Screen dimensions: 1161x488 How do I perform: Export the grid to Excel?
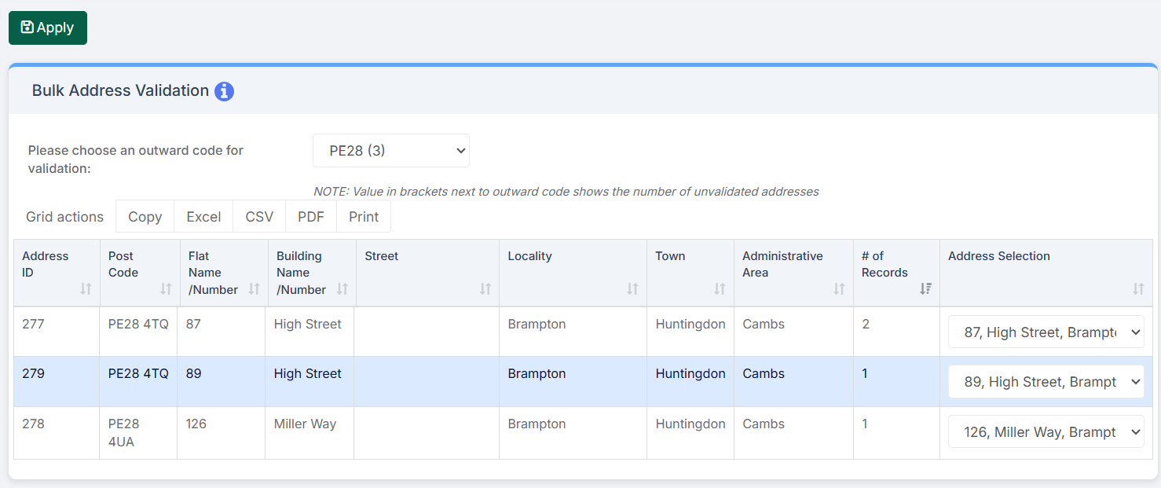pyautogui.click(x=203, y=217)
